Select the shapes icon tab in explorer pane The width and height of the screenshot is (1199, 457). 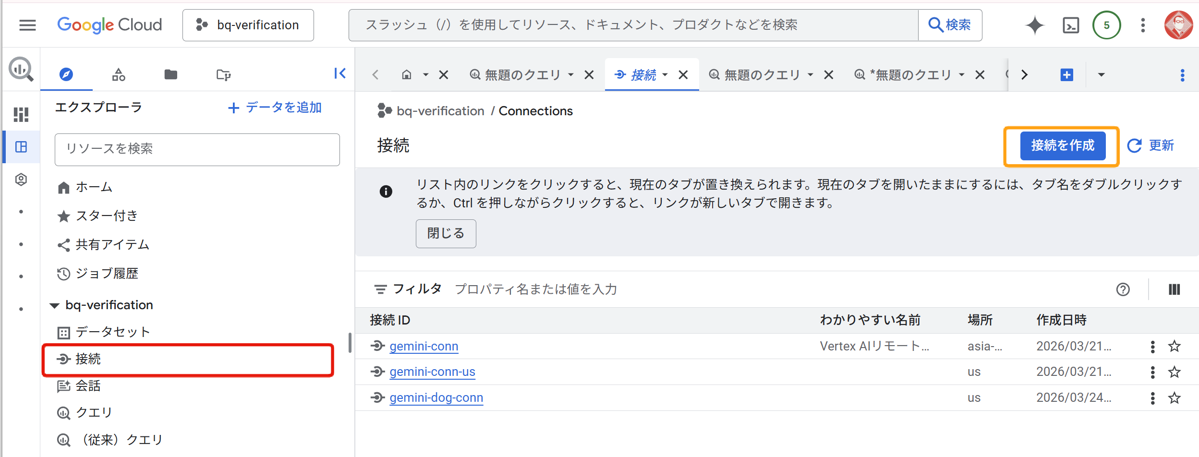pyautogui.click(x=119, y=74)
